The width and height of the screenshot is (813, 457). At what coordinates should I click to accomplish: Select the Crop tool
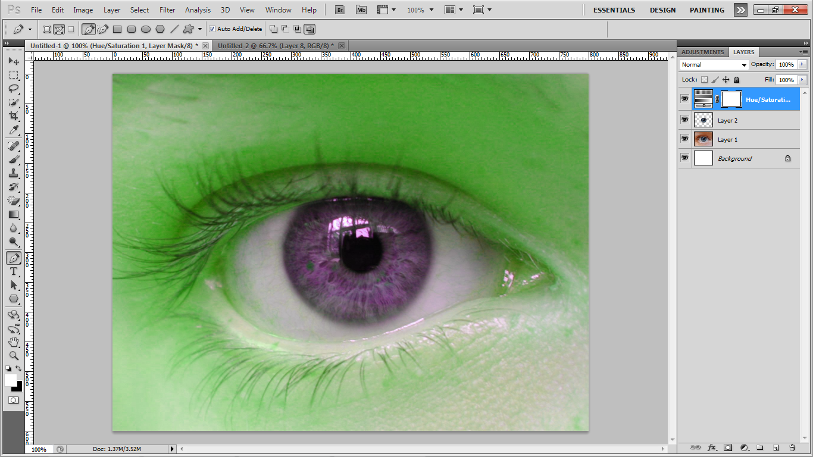coord(14,116)
